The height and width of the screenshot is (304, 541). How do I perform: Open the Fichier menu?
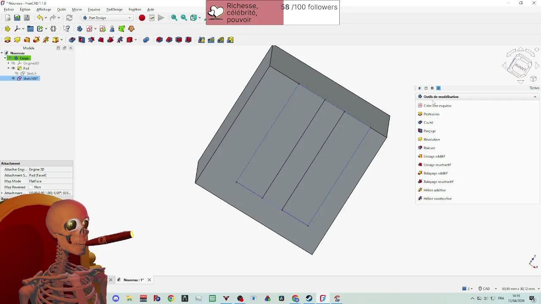pos(9,9)
